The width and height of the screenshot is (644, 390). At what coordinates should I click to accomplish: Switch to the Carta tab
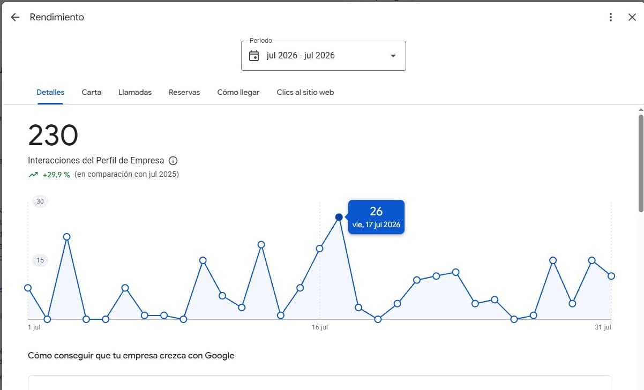click(92, 92)
